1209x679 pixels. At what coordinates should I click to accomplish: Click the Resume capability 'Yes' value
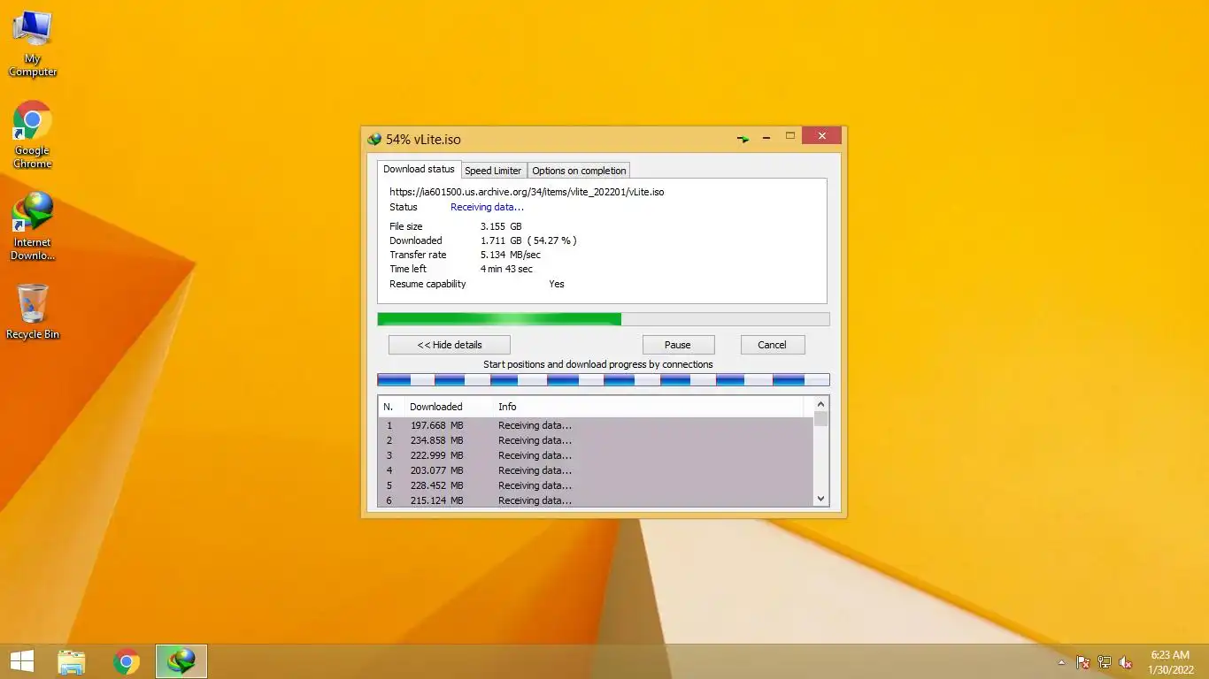click(556, 284)
